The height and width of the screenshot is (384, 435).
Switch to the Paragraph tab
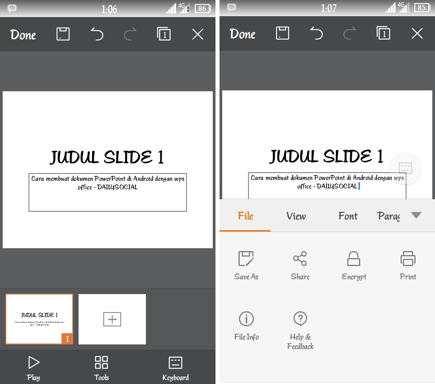coord(388,216)
